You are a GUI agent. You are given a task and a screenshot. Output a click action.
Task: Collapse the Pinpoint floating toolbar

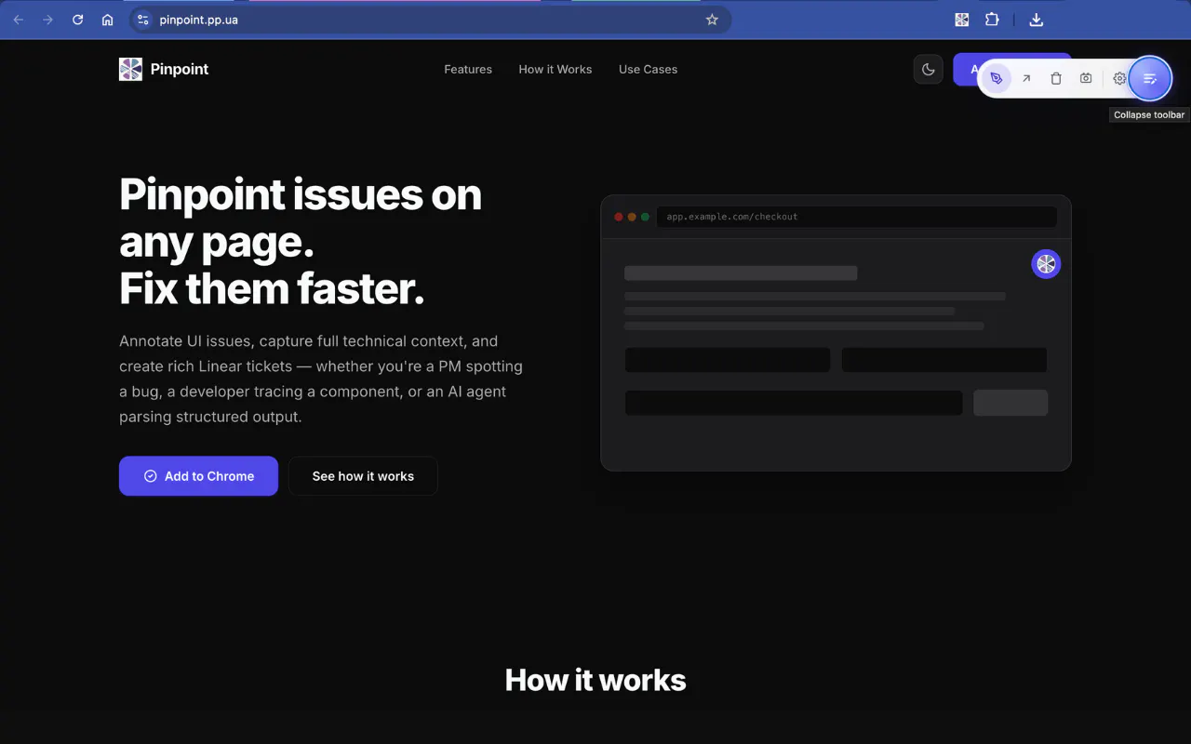click(x=1150, y=79)
